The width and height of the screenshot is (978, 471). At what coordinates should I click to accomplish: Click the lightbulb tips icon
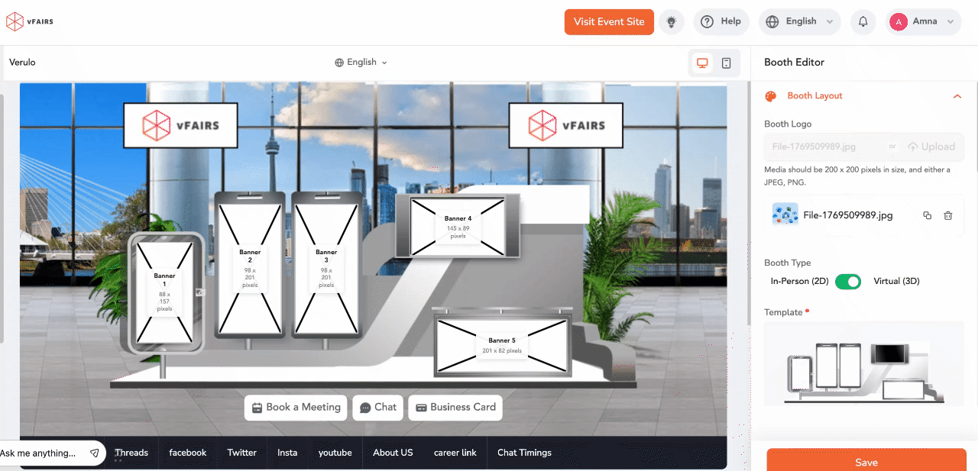click(x=672, y=22)
